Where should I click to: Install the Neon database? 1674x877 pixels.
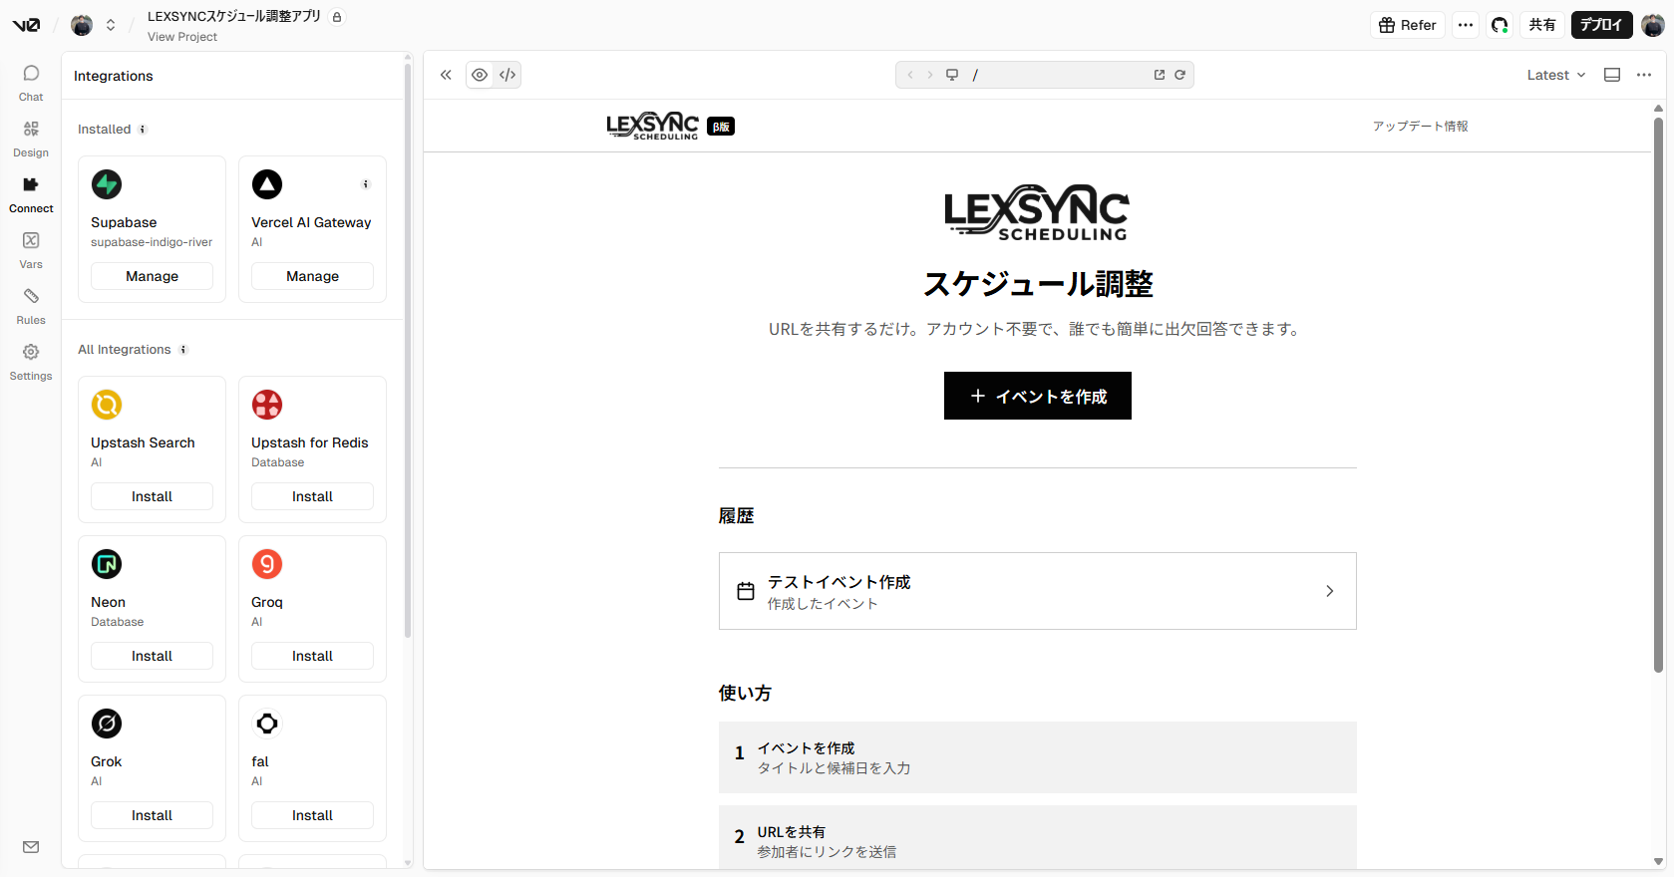(x=152, y=656)
